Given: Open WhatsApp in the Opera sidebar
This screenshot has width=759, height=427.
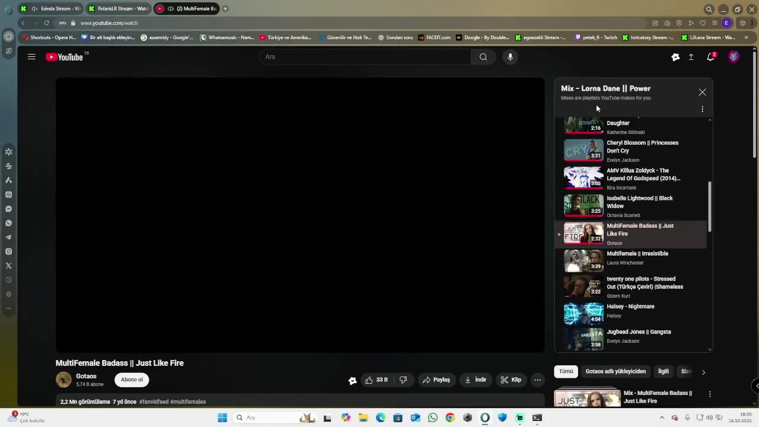Looking at the screenshot, I should 9,223.
